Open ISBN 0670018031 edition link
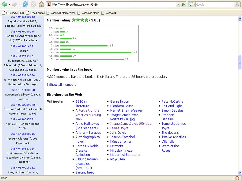242x181 pixels. tap(23, 168)
